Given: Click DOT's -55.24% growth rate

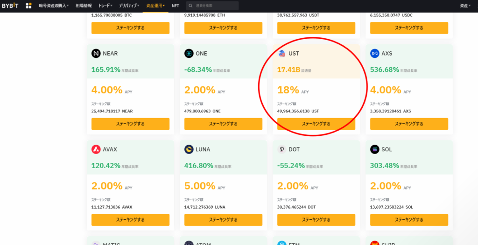Looking at the screenshot, I should 291,166.
